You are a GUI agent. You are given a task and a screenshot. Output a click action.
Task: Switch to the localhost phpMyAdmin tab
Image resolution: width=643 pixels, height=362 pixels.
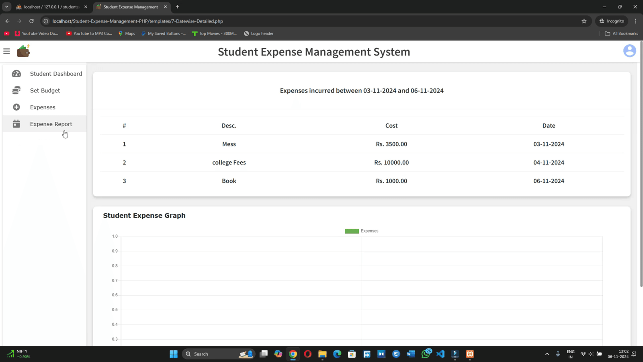tap(51, 7)
